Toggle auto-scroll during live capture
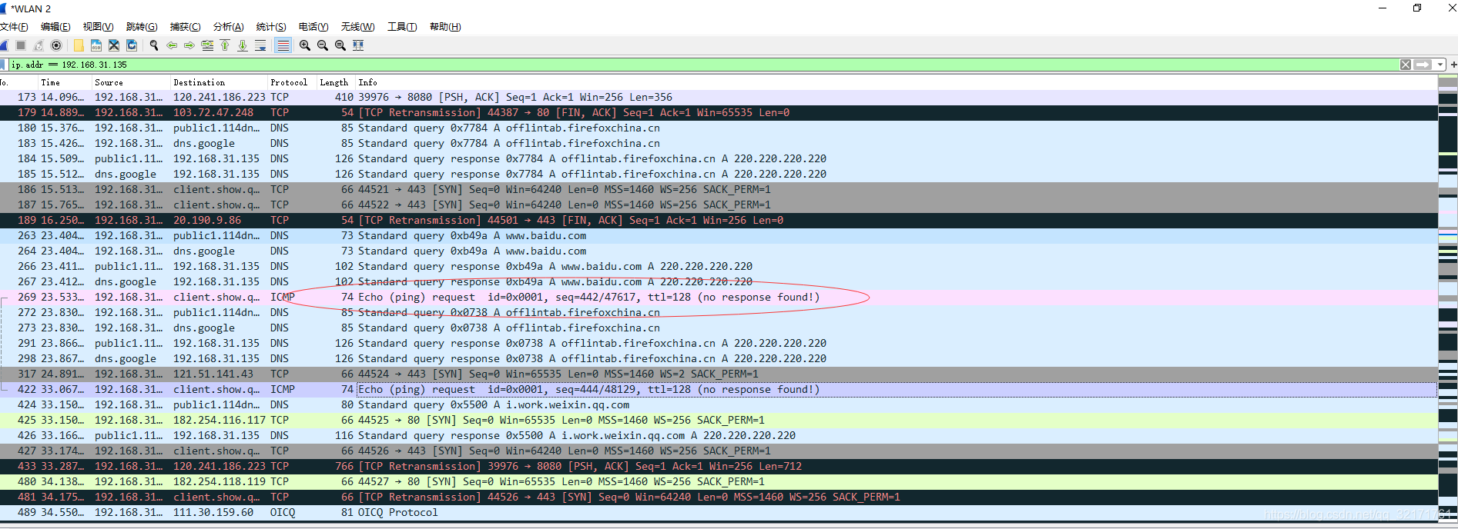The width and height of the screenshot is (1458, 529). click(x=260, y=45)
